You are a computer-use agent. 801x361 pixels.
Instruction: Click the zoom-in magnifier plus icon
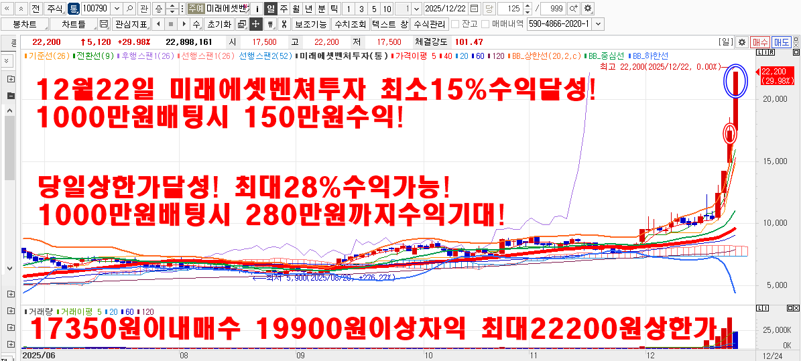[x=574, y=9]
